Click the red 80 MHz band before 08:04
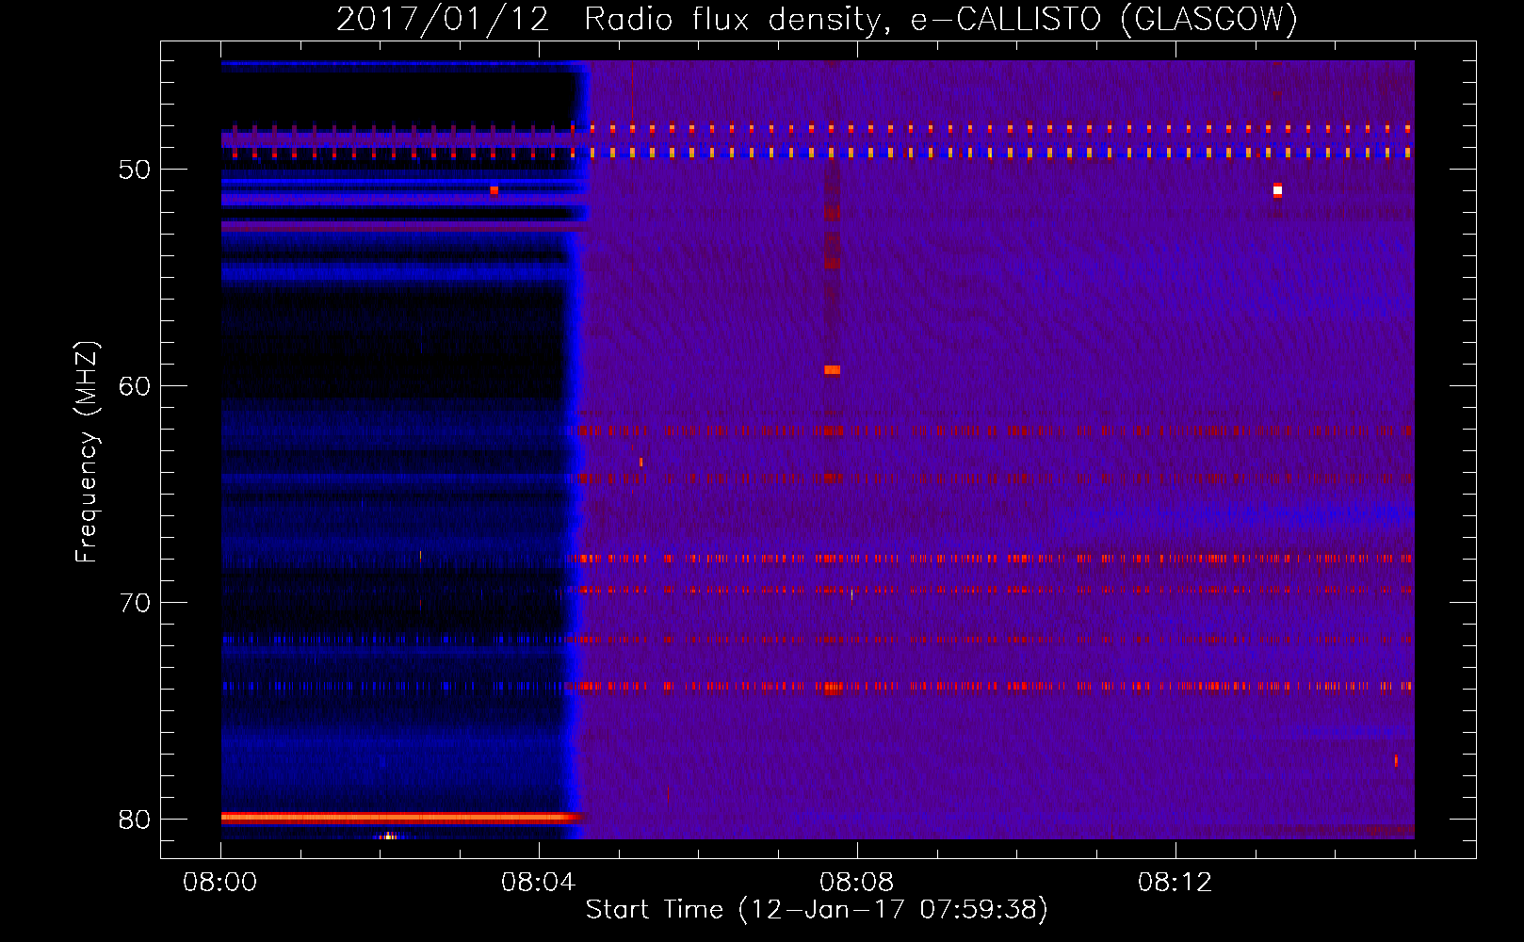Screen dimensions: 1524x942 click(x=400, y=818)
